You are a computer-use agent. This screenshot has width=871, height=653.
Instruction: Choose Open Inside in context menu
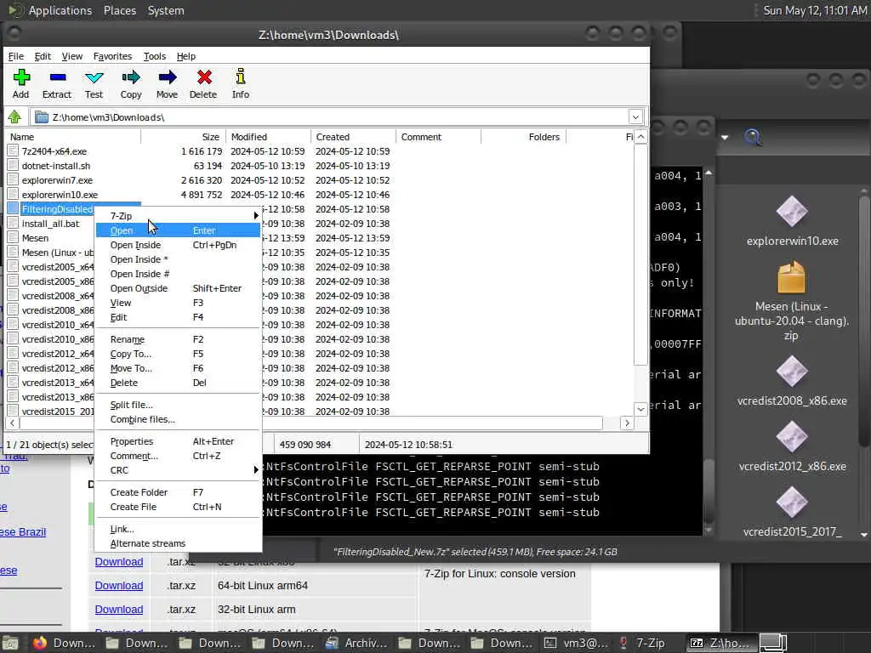tap(178, 245)
